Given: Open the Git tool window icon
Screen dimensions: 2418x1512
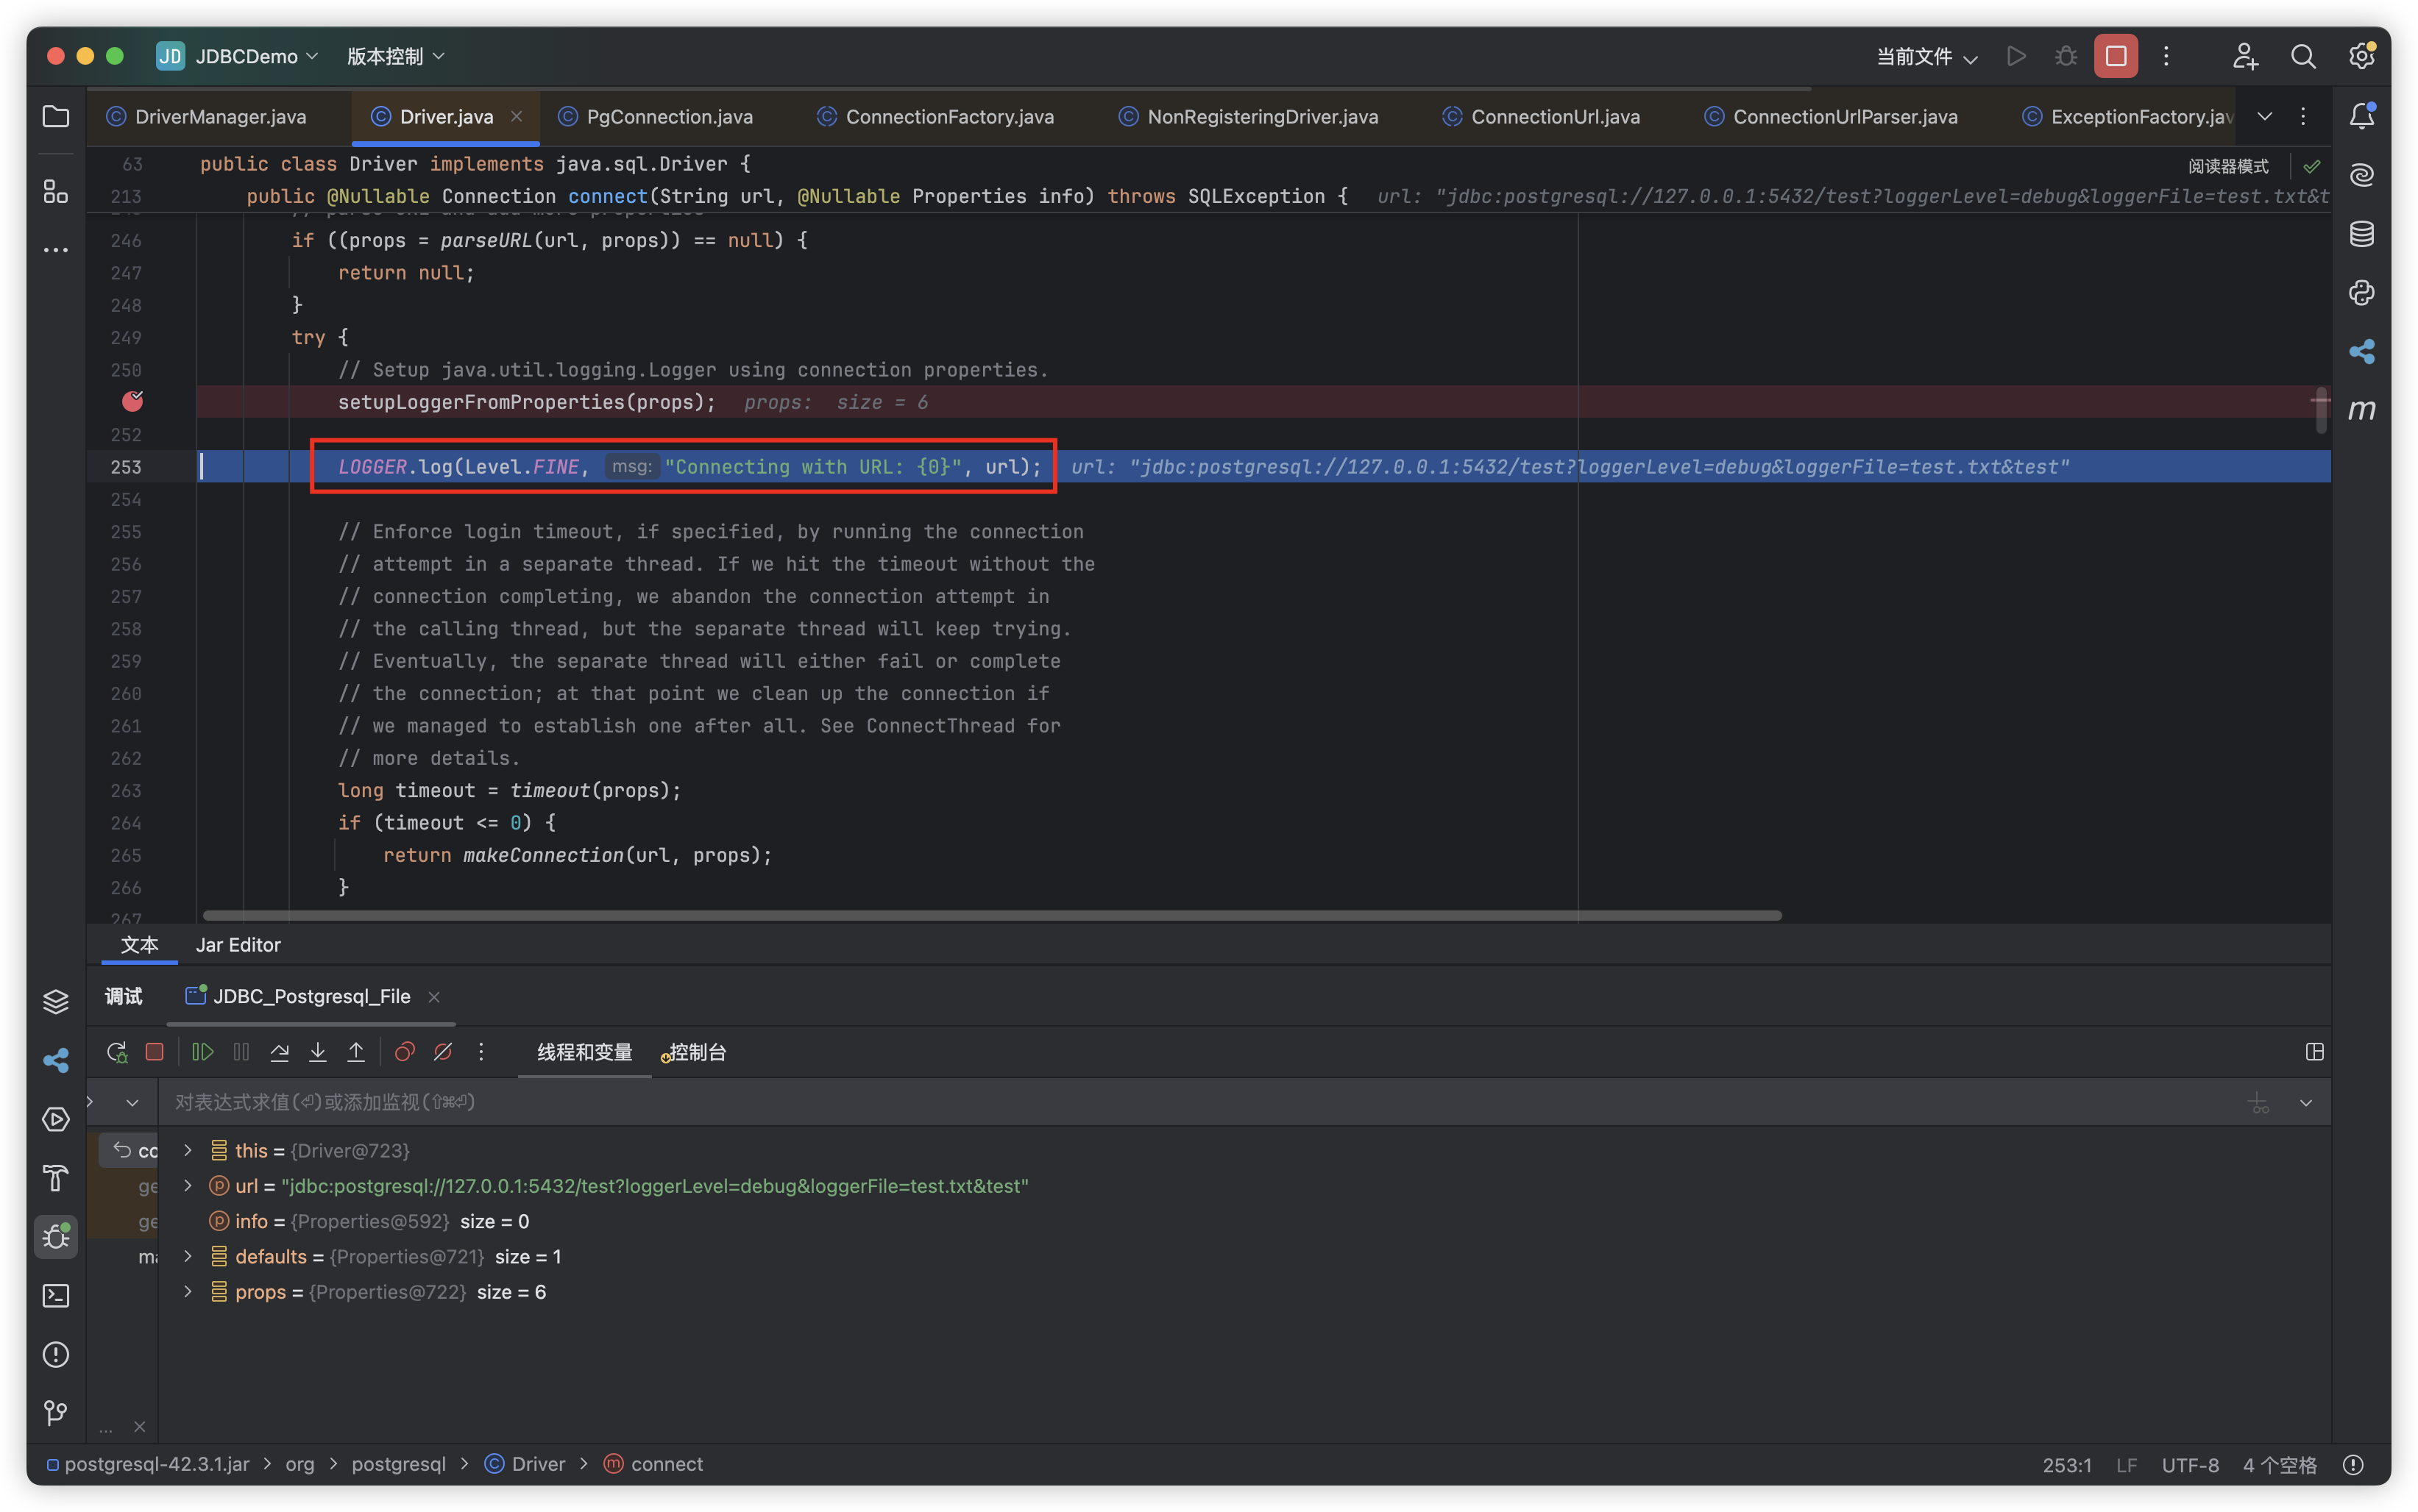Looking at the screenshot, I should [x=56, y=1413].
